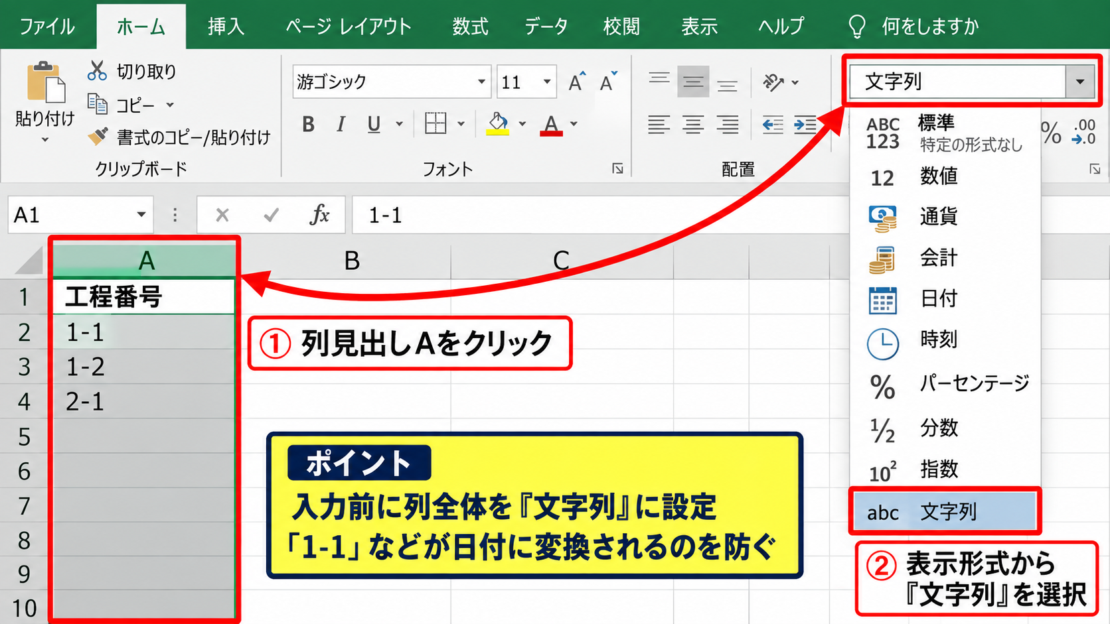Click the Paste (貼り付け) clipboard icon
Image resolution: width=1110 pixels, height=624 pixels.
point(46,83)
